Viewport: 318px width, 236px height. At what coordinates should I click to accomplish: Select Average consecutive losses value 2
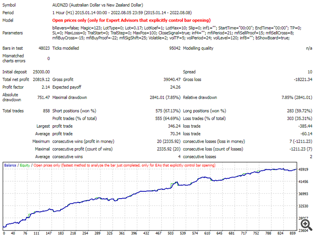click(x=311, y=157)
